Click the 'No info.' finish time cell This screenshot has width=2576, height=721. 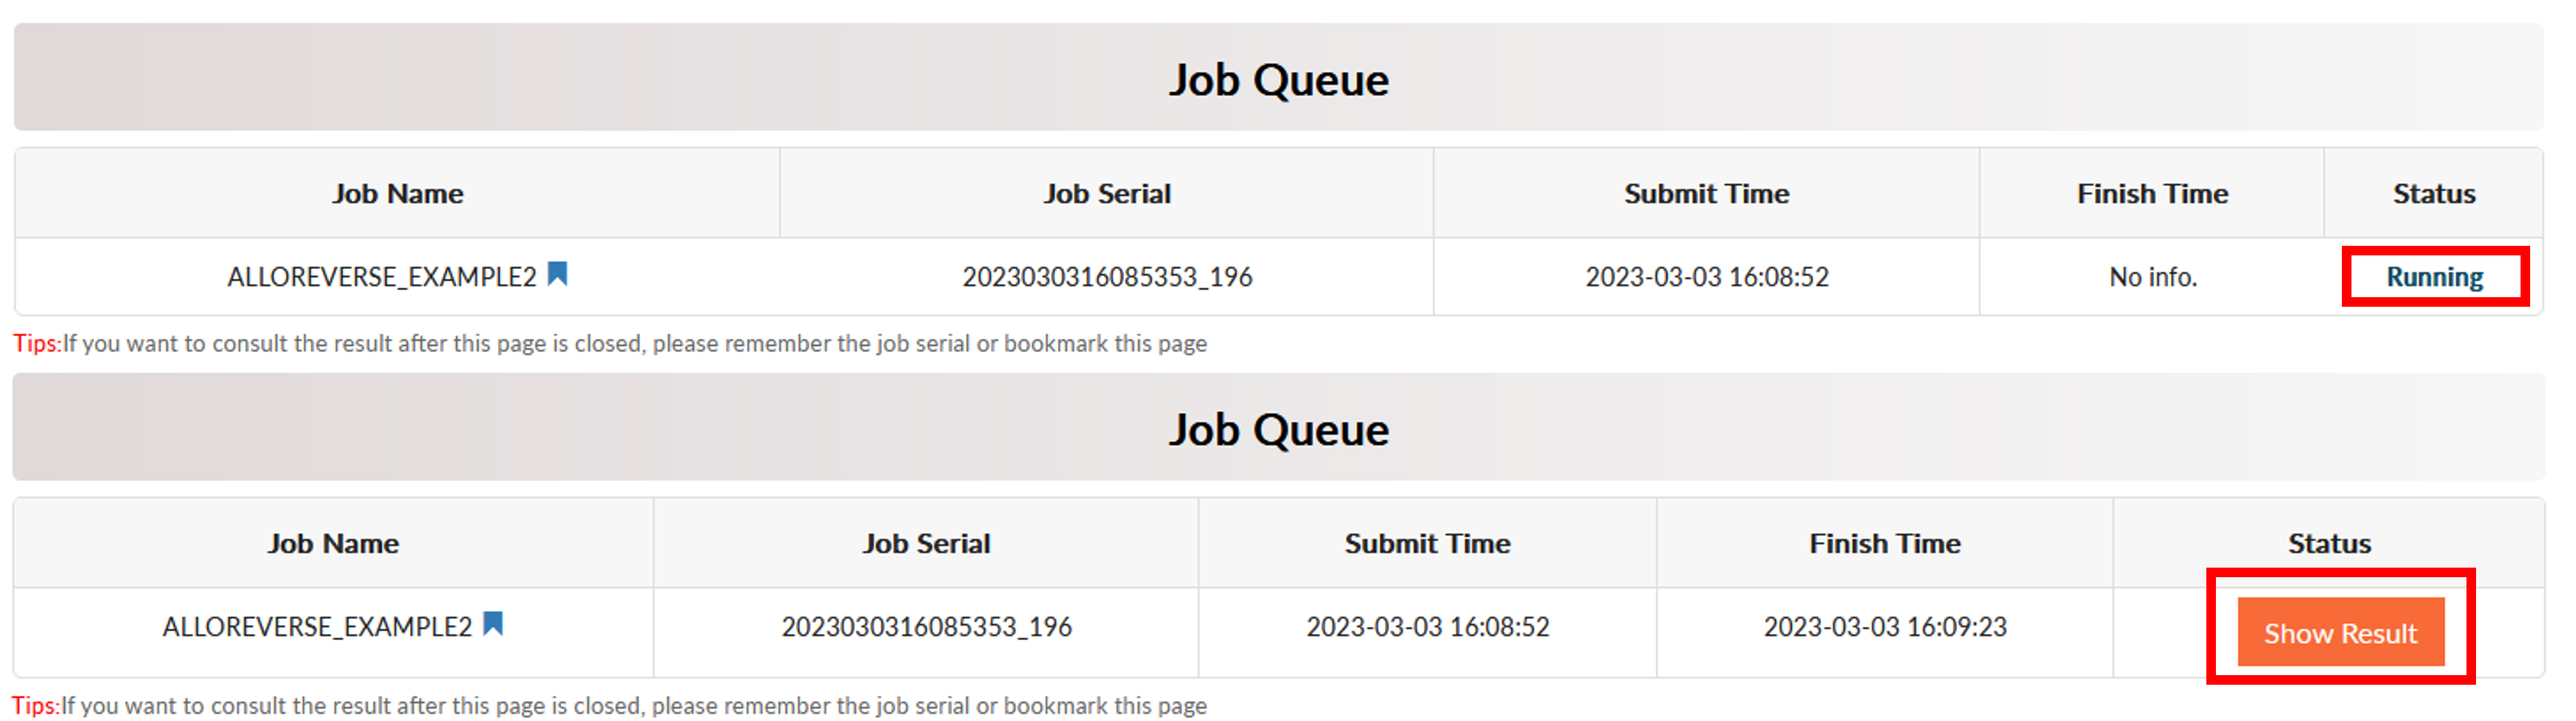coord(2153,277)
